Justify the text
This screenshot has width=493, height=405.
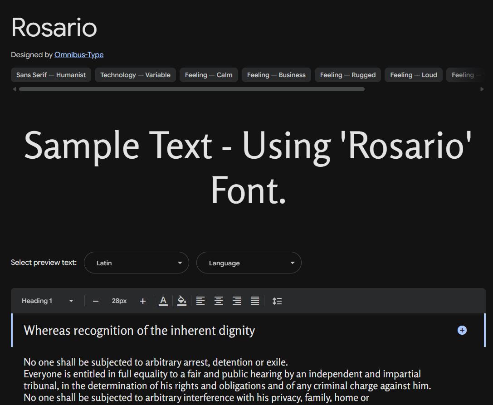(255, 301)
